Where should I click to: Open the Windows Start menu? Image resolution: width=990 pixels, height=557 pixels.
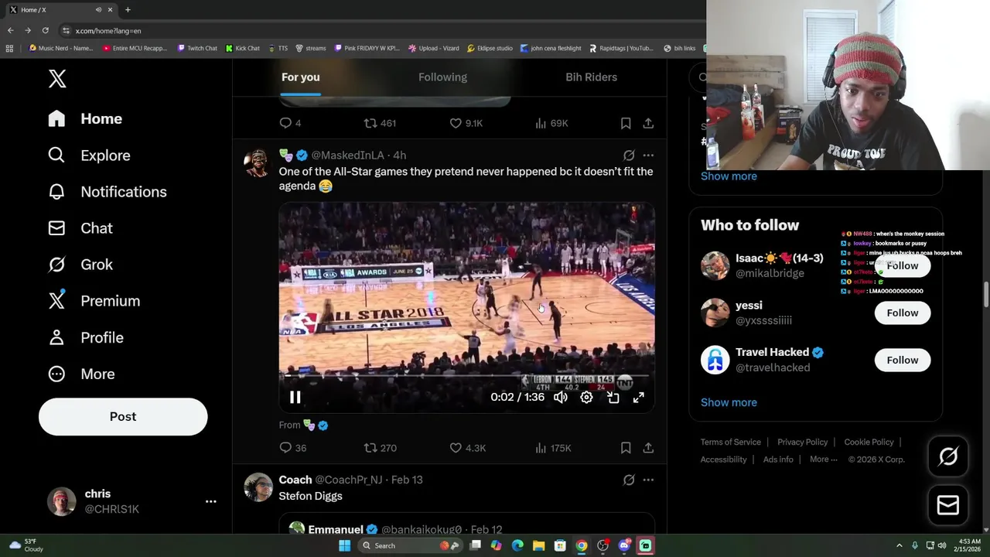click(x=345, y=545)
